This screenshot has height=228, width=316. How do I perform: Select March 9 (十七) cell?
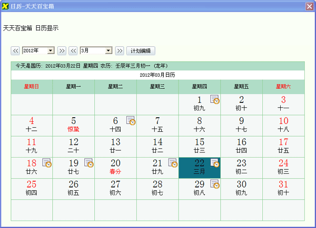[x=241, y=126]
